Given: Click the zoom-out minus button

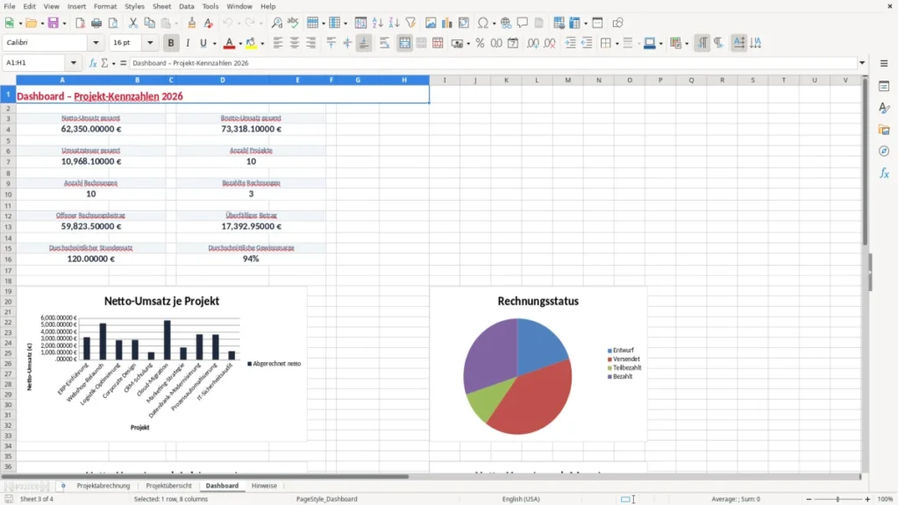Looking at the screenshot, I should coord(809,499).
